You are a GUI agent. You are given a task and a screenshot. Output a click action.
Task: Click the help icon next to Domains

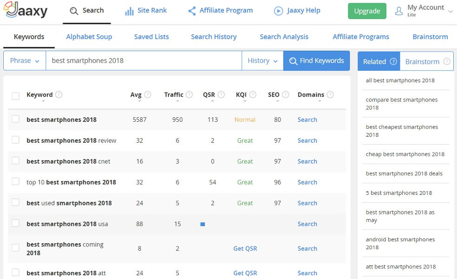tap(330, 94)
